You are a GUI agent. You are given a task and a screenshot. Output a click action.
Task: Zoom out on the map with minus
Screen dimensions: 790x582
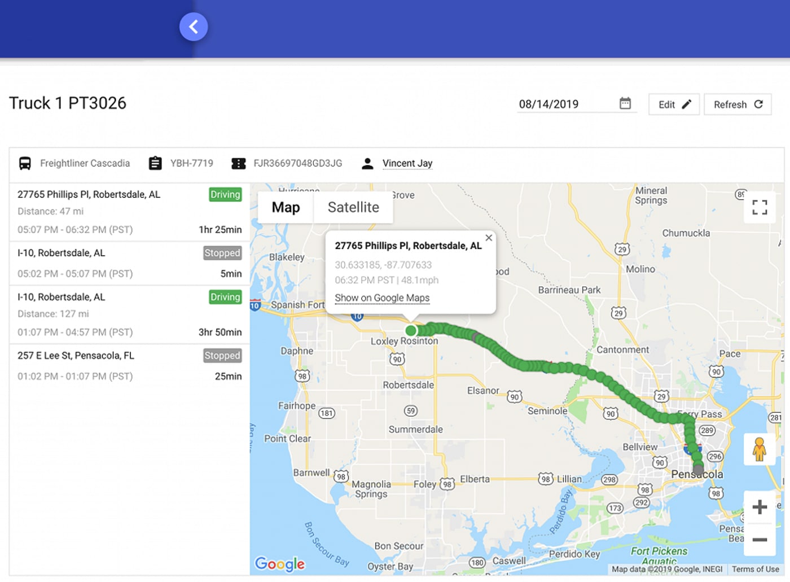pos(760,540)
